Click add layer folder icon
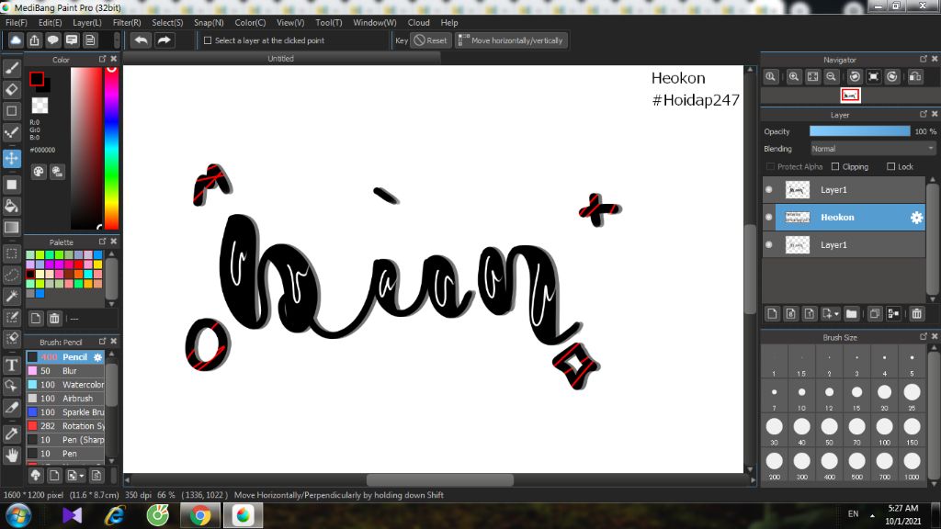The height and width of the screenshot is (529, 941). [x=851, y=314]
